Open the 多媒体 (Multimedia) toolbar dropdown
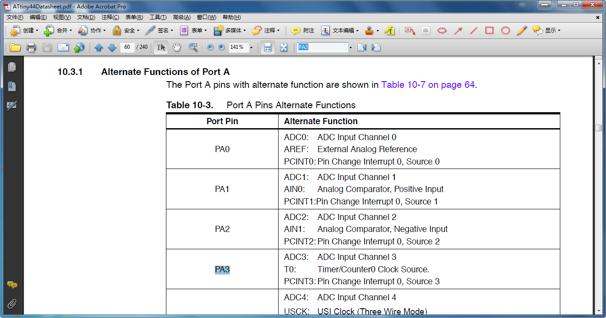 tap(229, 31)
